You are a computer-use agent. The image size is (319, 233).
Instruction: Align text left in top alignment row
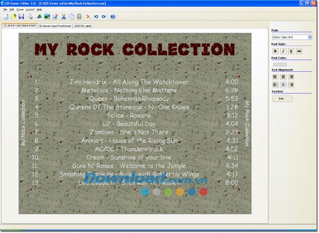coord(275,76)
